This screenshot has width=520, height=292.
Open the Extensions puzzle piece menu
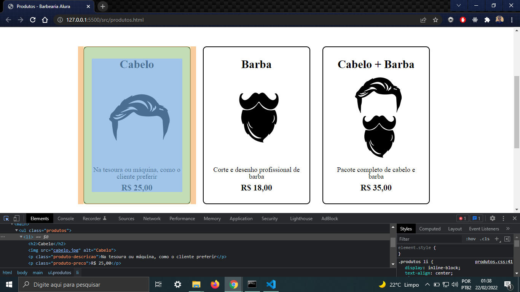click(x=487, y=20)
